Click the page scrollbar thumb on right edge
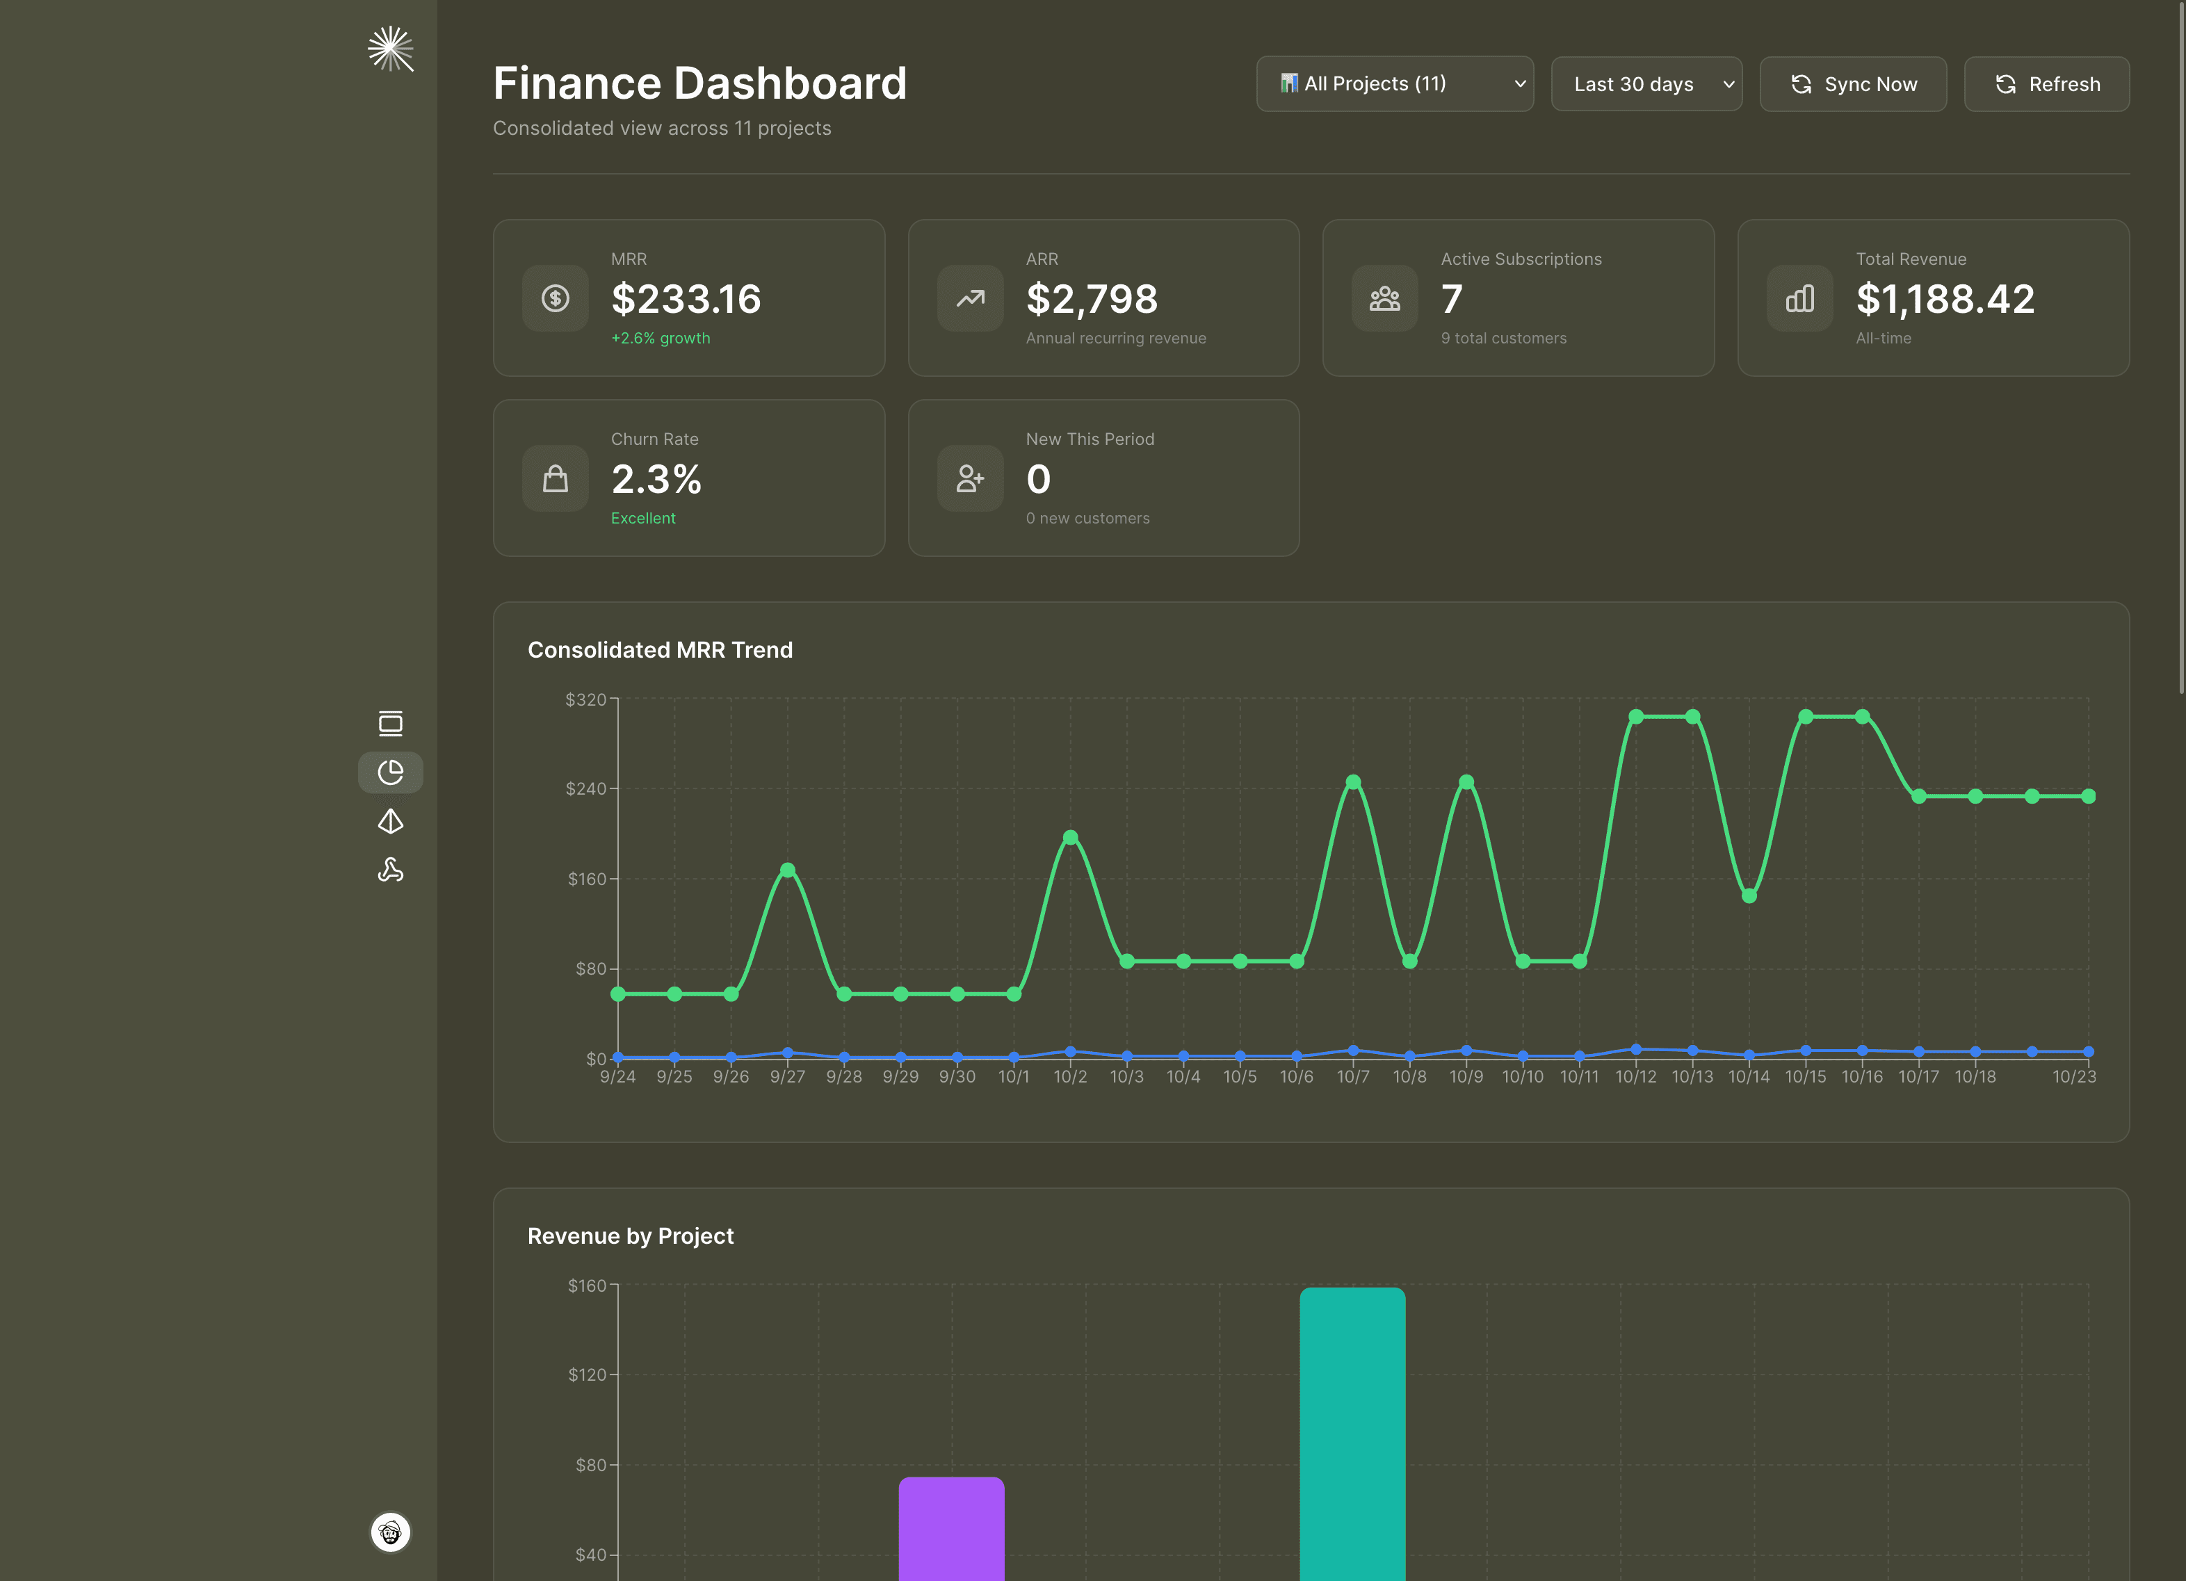Screen dimensions: 2186x1581 click(2181, 347)
